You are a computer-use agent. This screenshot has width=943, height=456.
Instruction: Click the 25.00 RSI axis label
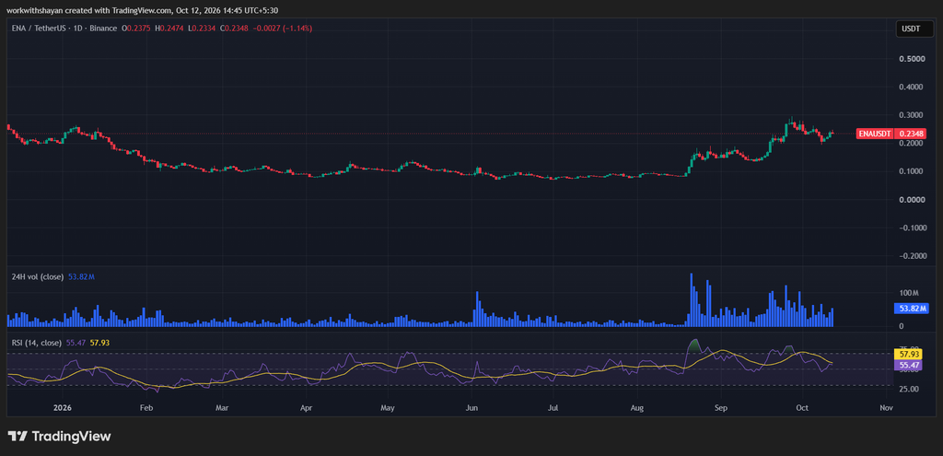tap(909, 389)
